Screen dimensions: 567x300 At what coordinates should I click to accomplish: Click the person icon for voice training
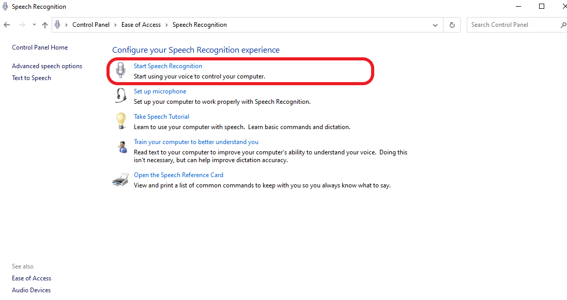(122, 147)
